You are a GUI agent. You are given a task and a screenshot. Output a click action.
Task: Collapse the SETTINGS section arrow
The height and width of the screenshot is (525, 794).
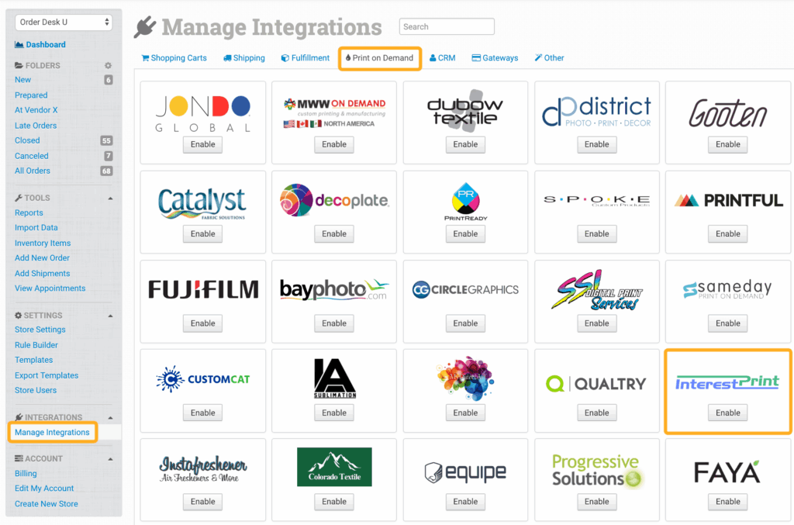[x=109, y=316]
